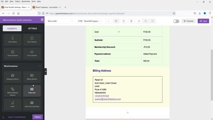213x120 pixels.
Task: Open the phone number link in billing address
Action: click(x=102, y=96)
